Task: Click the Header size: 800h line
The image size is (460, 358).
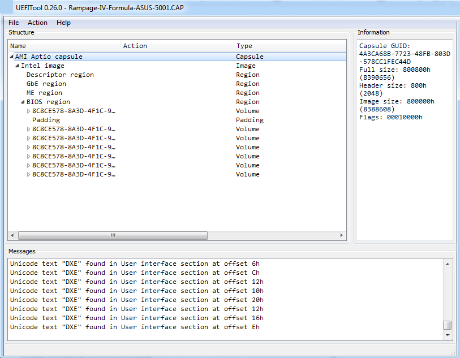Action: [393, 85]
